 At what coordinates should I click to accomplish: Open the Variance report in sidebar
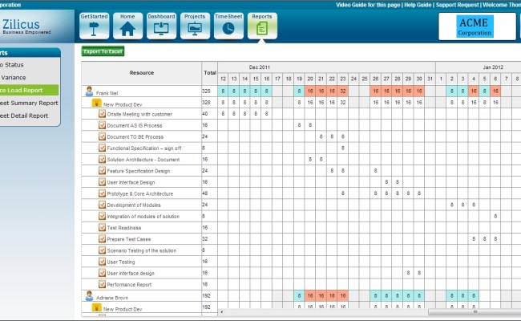click(14, 77)
